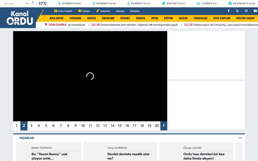Image resolution: width=258 pixels, height=161 pixels.
Task: Select slider page 18
Action: [142, 126]
